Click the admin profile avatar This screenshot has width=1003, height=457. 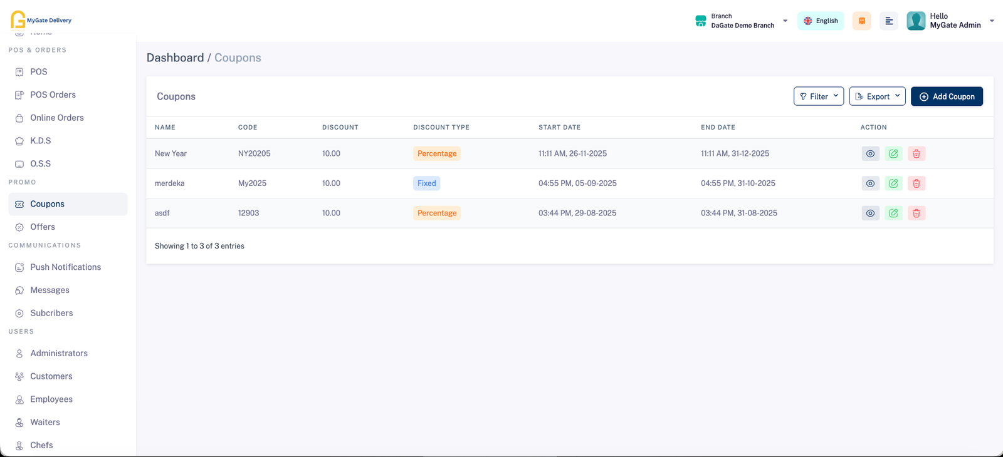[916, 21]
